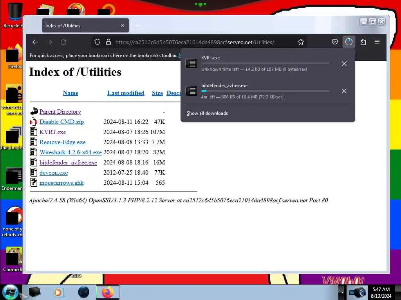
Task: Open the Windows Start orb
Action: [x=10, y=292]
